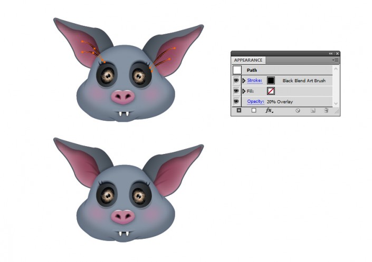Image resolution: width=372 pixels, height=262 pixels.
Task: Click the 'Fill:' label in Appearance panel
Action: coord(250,91)
